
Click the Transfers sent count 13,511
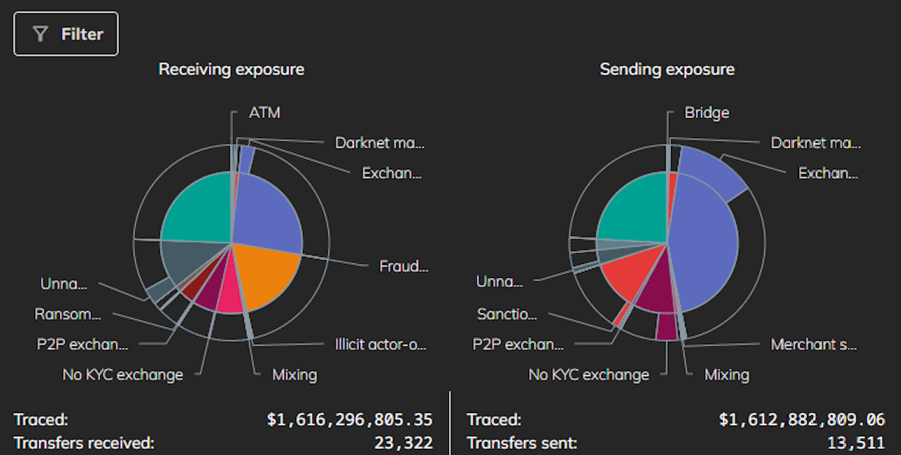pos(856,443)
